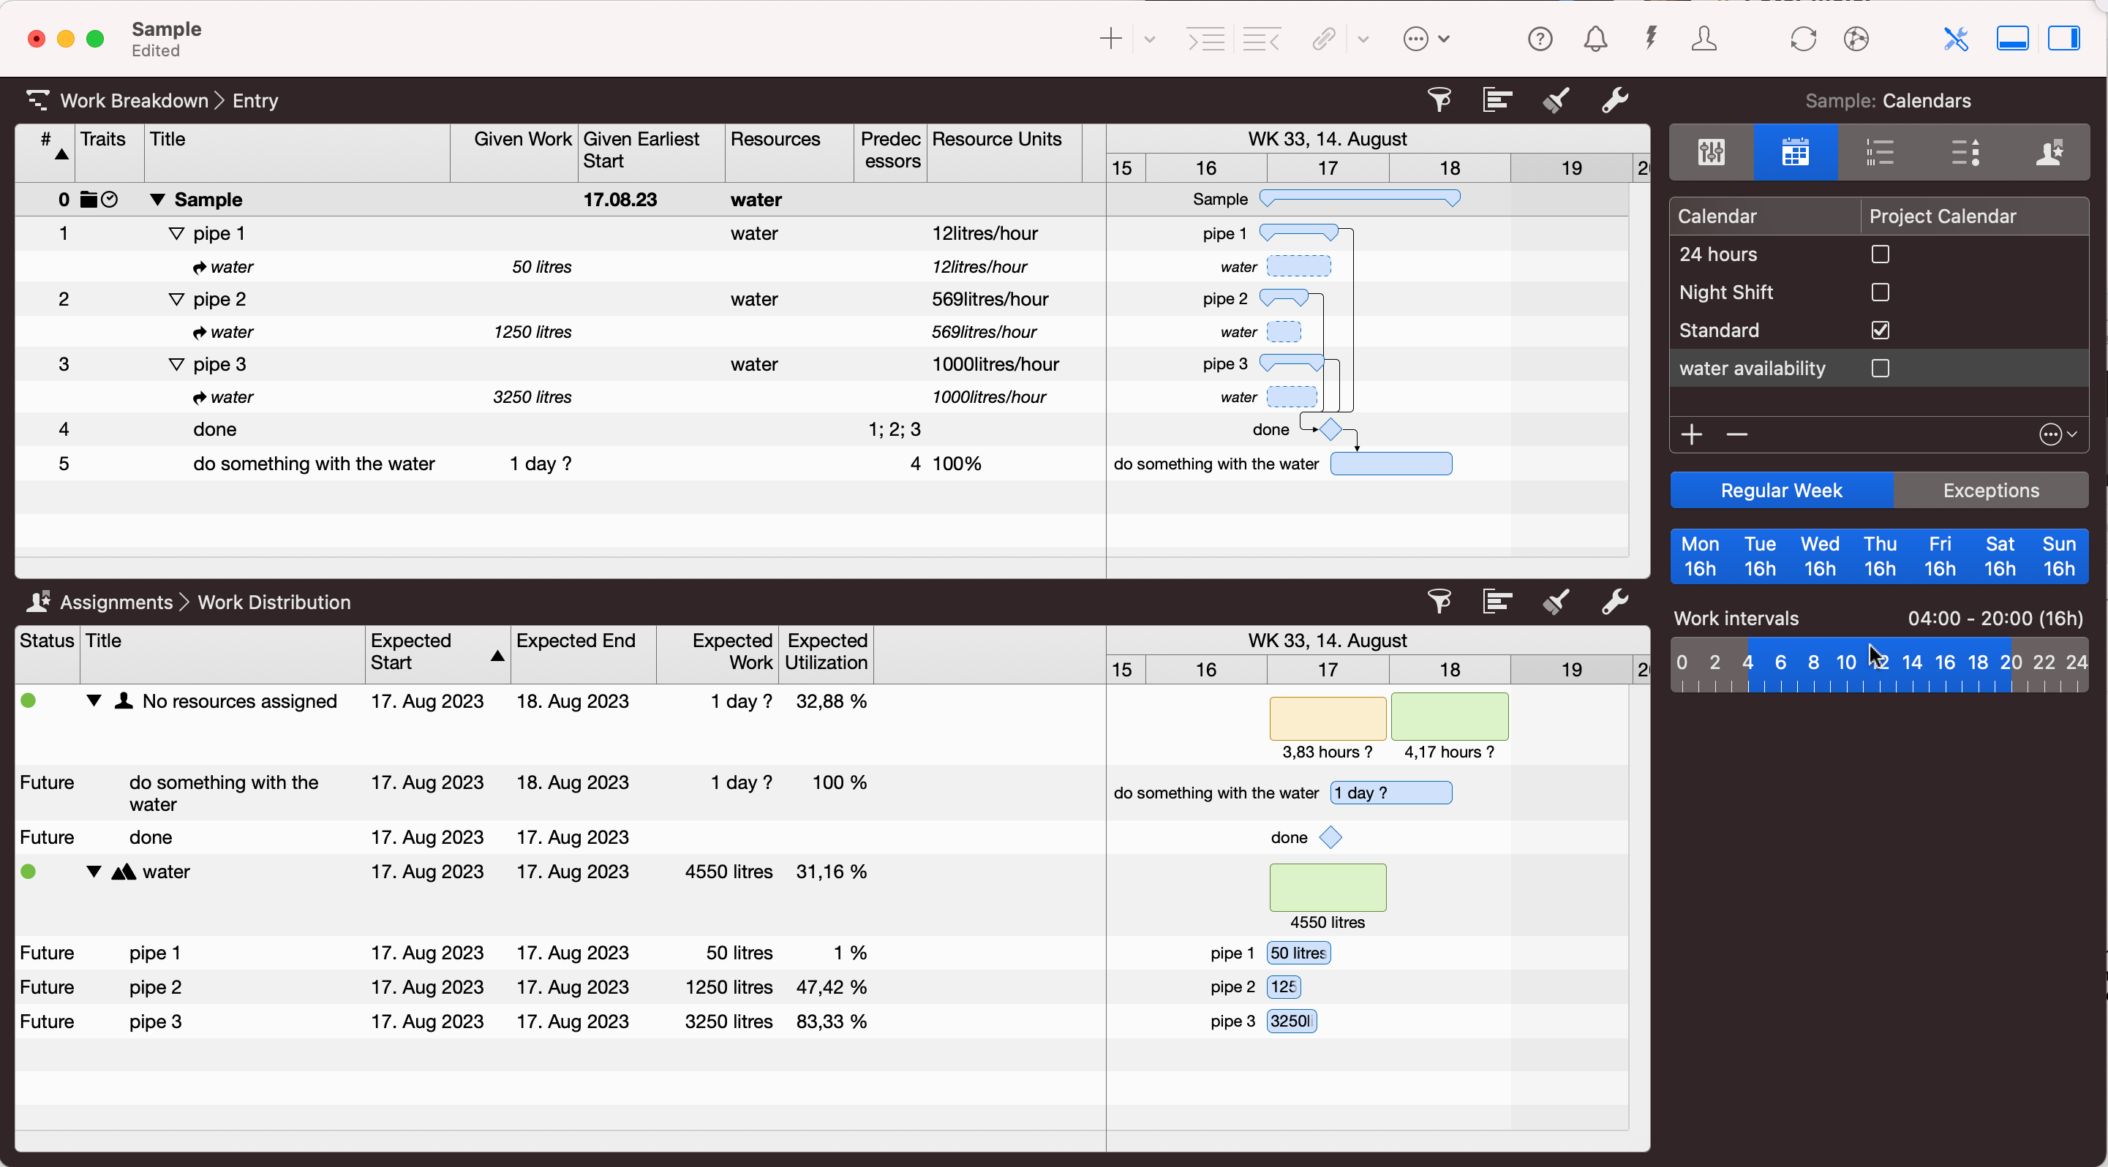This screenshot has width=2108, height=1167.
Task: Click the 3,83 hours yellow utilization block
Action: [1328, 717]
